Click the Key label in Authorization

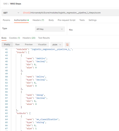click(x=71, y=30)
